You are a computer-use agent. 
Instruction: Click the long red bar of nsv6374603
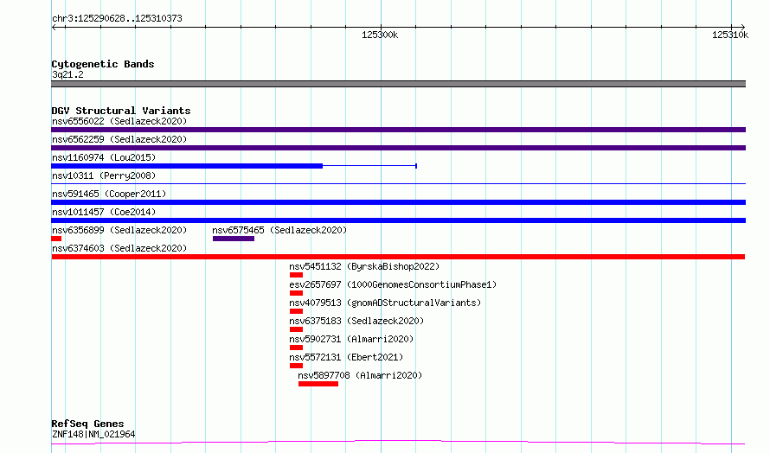398,257
